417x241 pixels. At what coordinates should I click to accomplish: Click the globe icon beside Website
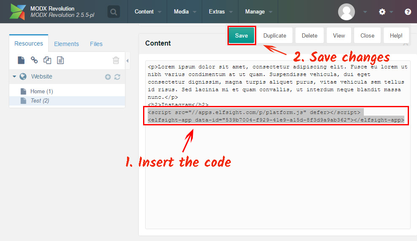pos(23,77)
